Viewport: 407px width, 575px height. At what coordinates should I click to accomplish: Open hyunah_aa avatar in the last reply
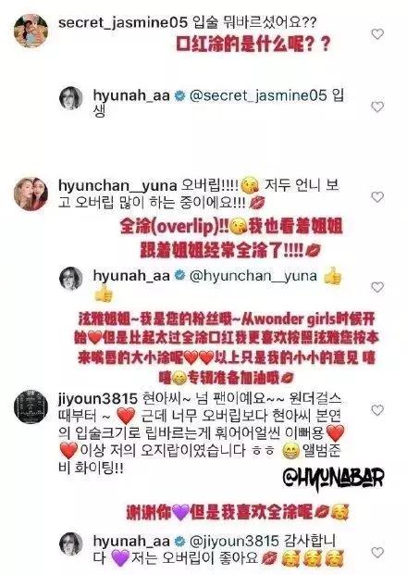pyautogui.click(x=70, y=544)
